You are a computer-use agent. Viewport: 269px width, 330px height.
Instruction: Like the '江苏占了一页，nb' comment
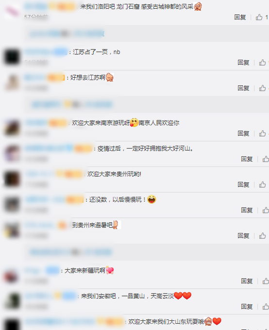[262, 62]
